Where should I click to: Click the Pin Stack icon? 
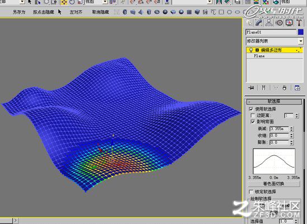coord(251,88)
